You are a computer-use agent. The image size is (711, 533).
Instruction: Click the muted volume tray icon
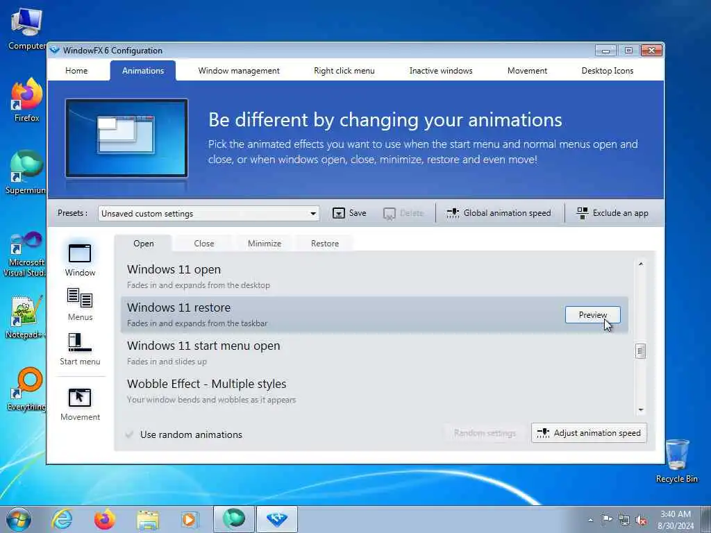coord(641,521)
